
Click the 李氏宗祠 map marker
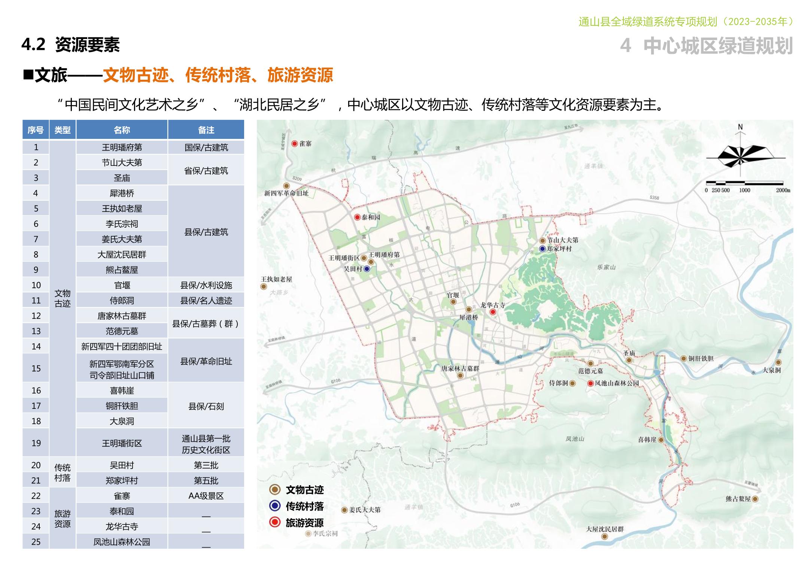tap(309, 534)
